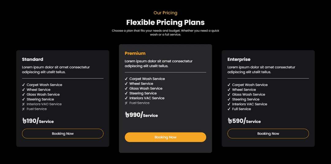Click the ৳190/Service price in Standard
Viewport: 331px width, 164px height.
click(38, 121)
